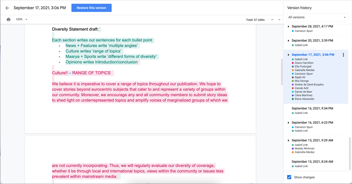This screenshot has height=184, width=352.
Task: Click the version history panel scrollbar
Action: (349, 154)
